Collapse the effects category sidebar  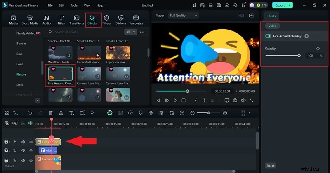(38, 101)
